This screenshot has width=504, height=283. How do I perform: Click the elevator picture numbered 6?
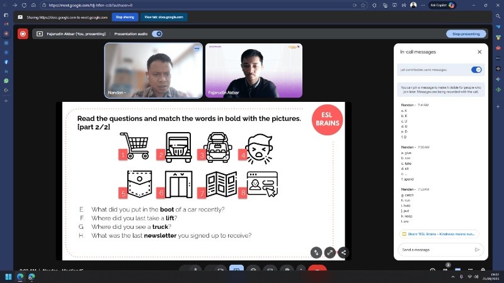[178, 184]
